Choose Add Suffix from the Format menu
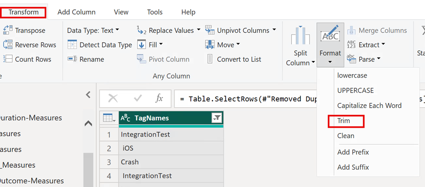Screen dimensions: 425x187 353,167
